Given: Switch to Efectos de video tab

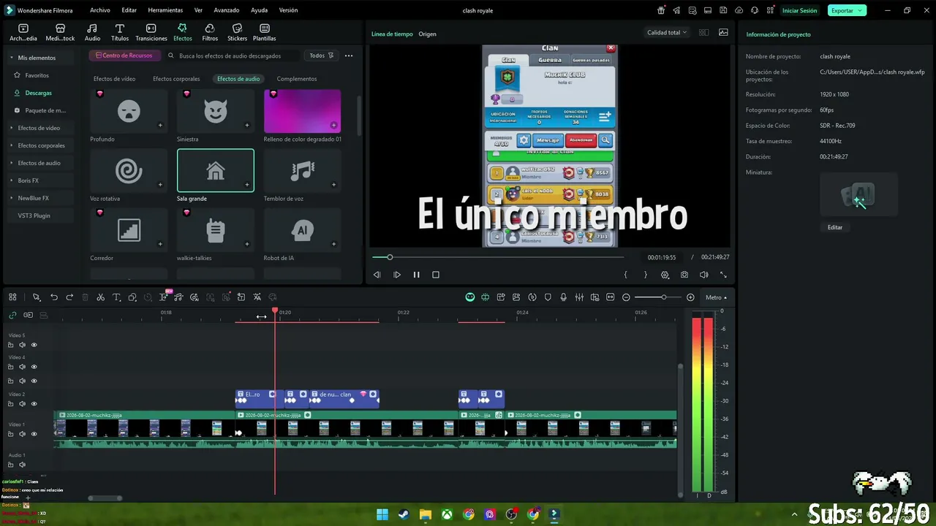Looking at the screenshot, I should (x=114, y=79).
